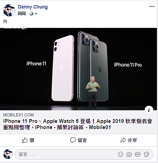Click the speech bubble comment icon
This screenshot has width=158, height=163.
tap(73, 140)
